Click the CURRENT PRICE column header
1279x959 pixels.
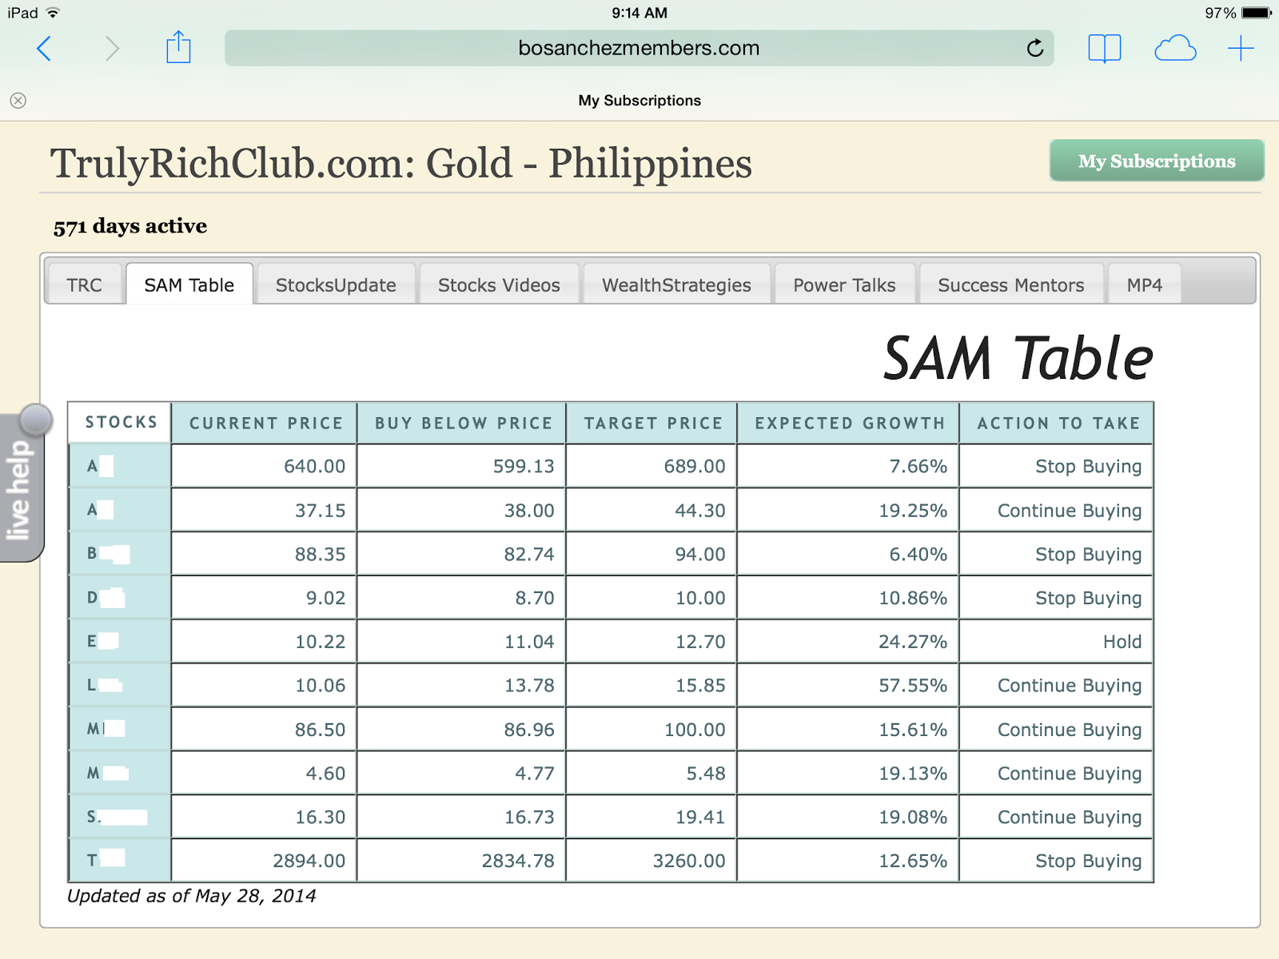265,423
